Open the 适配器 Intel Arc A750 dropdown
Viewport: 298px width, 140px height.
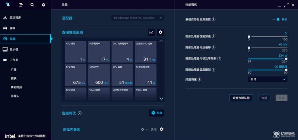pyautogui.click(x=137, y=18)
